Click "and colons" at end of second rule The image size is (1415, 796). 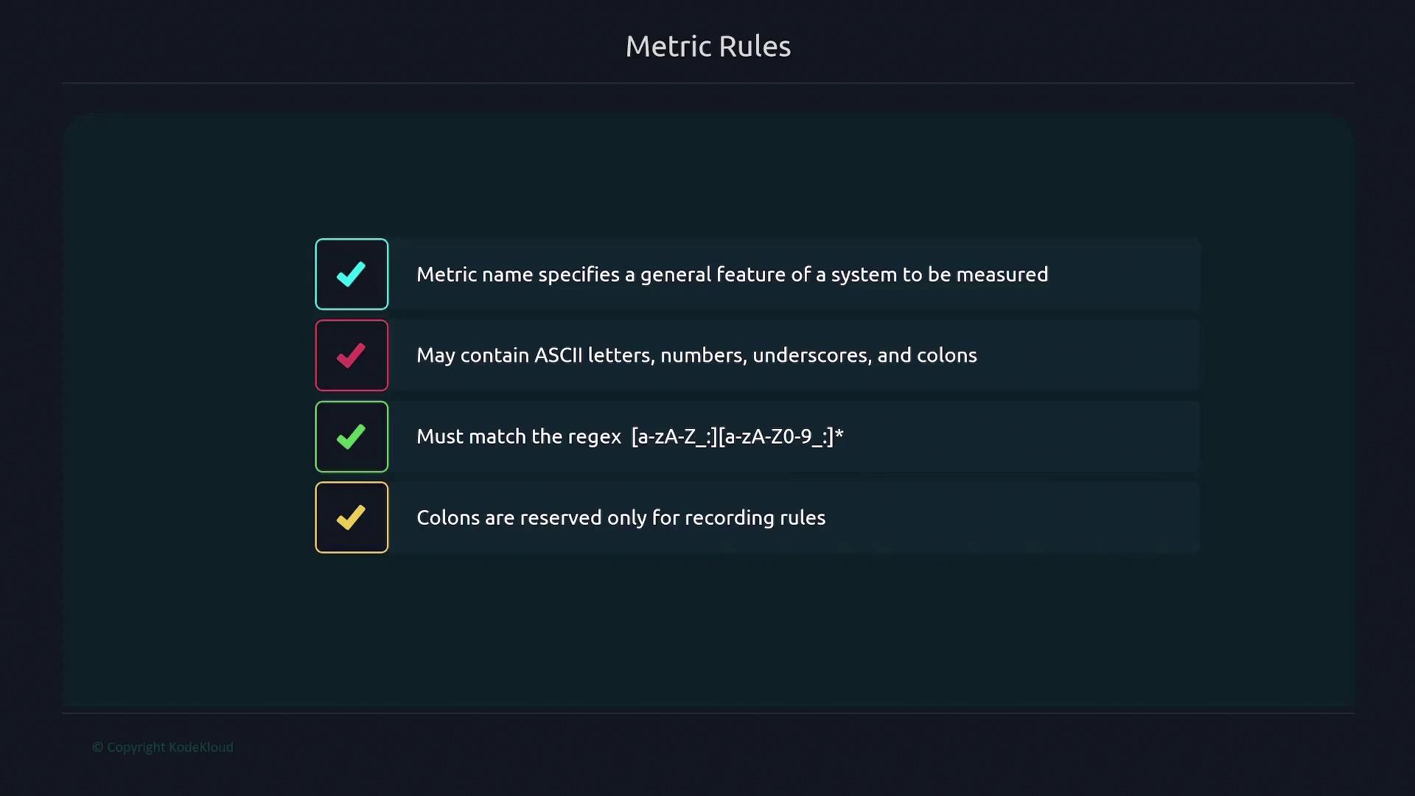pos(926,355)
